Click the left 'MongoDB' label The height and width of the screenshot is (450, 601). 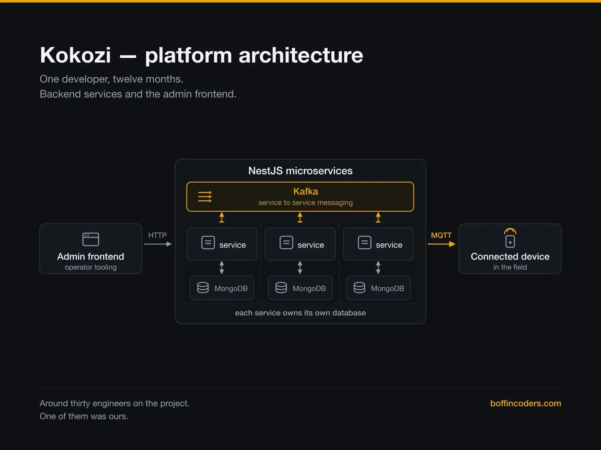click(x=231, y=288)
